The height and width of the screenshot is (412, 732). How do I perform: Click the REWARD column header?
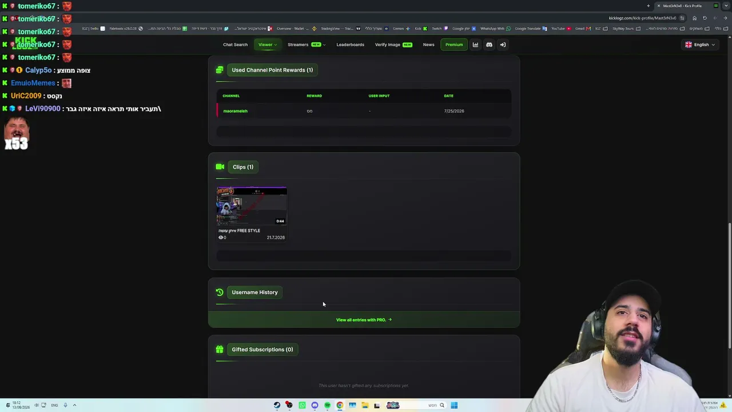click(x=314, y=96)
